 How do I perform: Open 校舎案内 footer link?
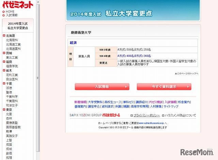click(x=184, y=102)
